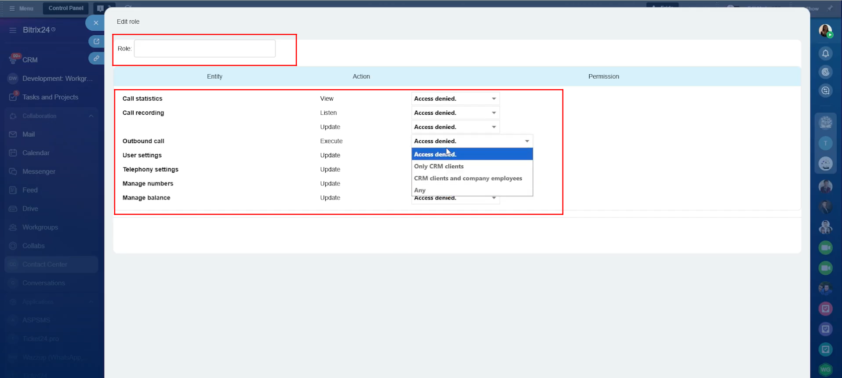Open Call recording Listen permission dropdown
This screenshot has height=378, width=842.
[455, 113]
